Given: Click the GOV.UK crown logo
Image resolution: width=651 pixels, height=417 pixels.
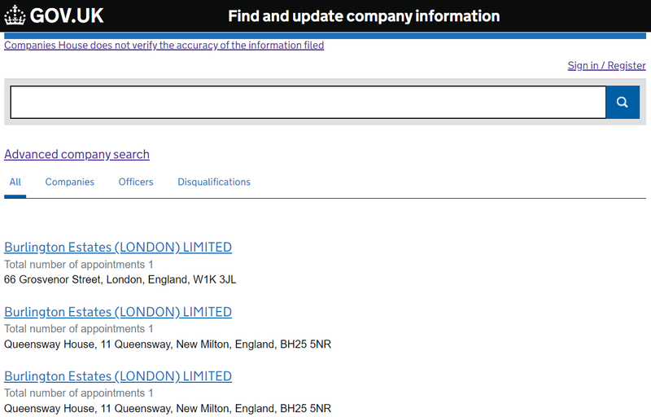Looking at the screenshot, I should [15, 15].
